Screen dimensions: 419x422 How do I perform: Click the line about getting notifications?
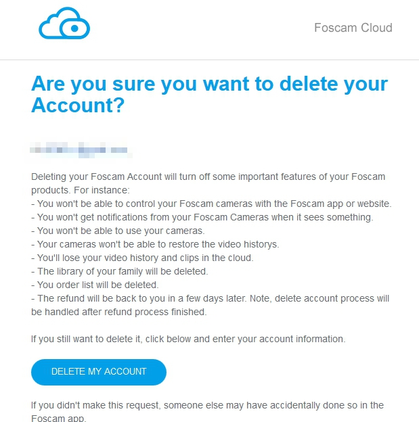(x=202, y=217)
